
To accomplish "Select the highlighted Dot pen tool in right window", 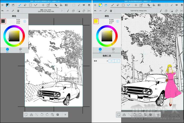I will tap(129, 5).
